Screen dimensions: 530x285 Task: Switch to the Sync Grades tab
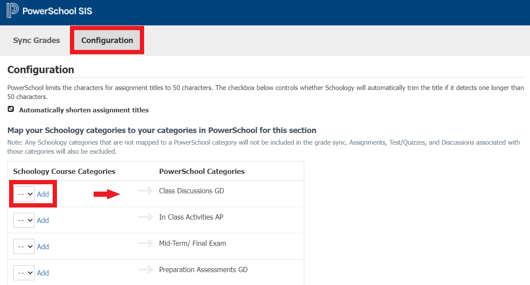click(37, 40)
